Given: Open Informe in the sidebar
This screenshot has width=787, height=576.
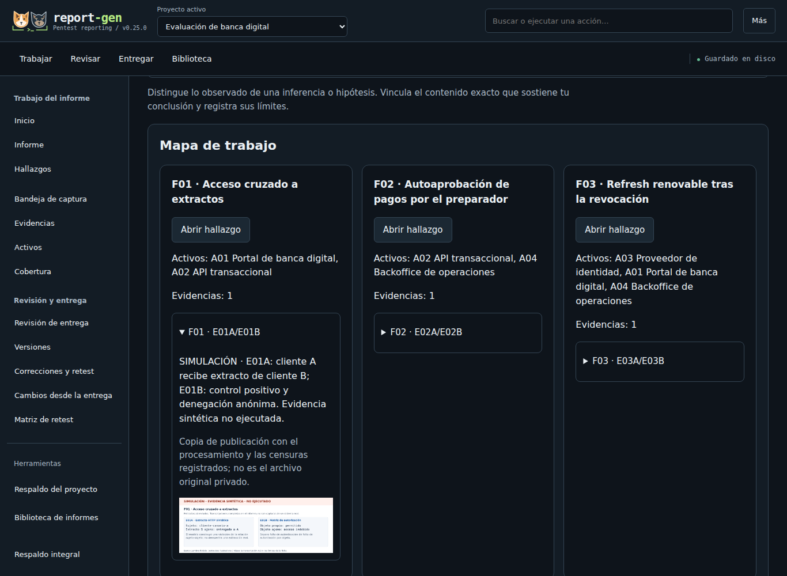Looking at the screenshot, I should [64, 145].
